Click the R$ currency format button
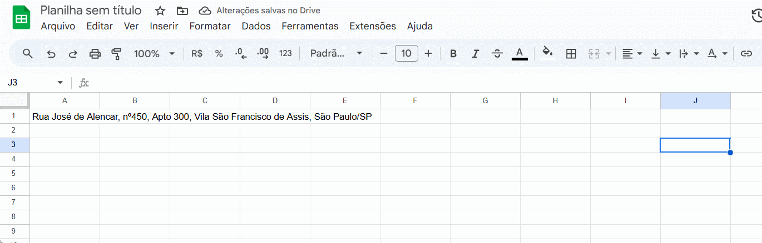The width and height of the screenshot is (762, 243). coord(197,54)
